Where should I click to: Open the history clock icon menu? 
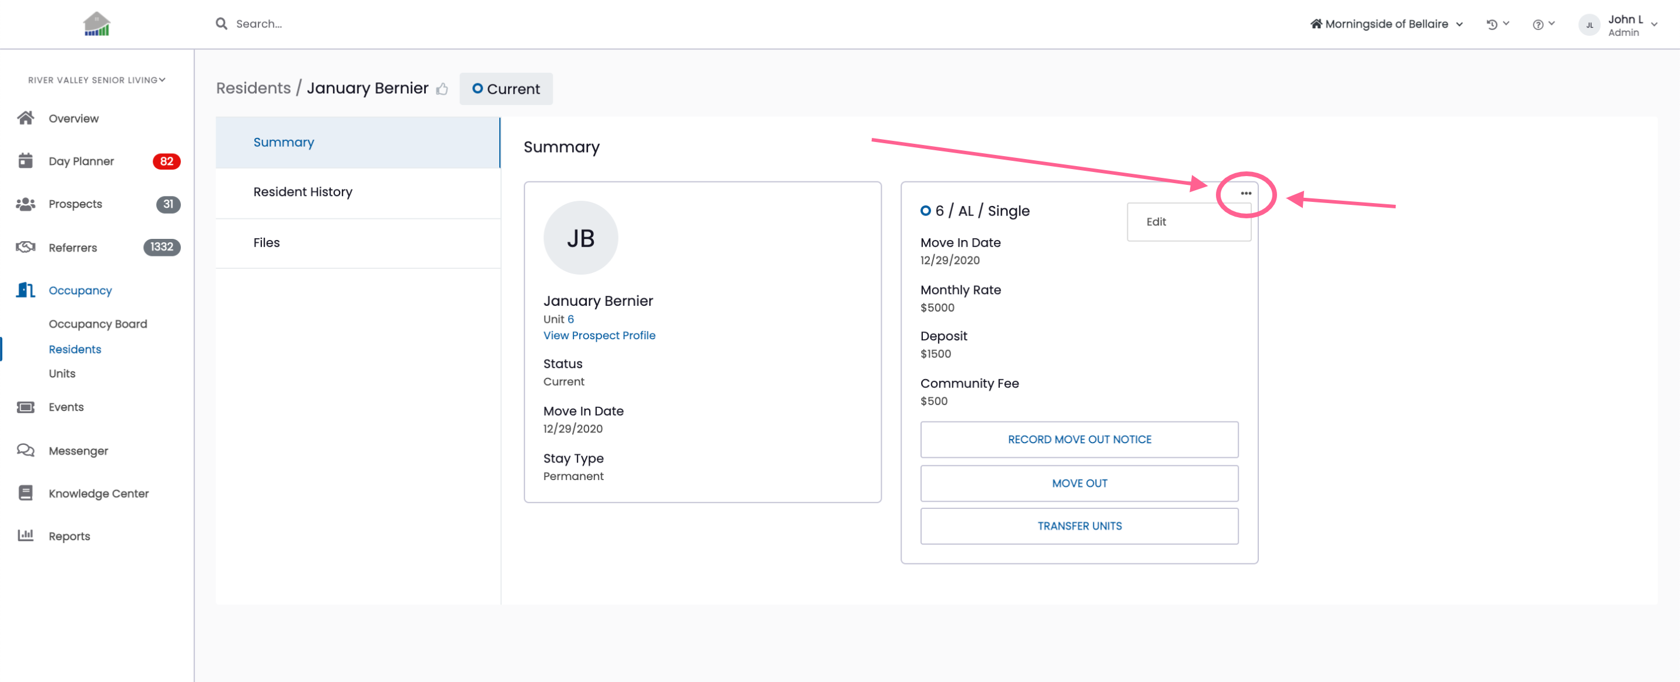(x=1491, y=25)
